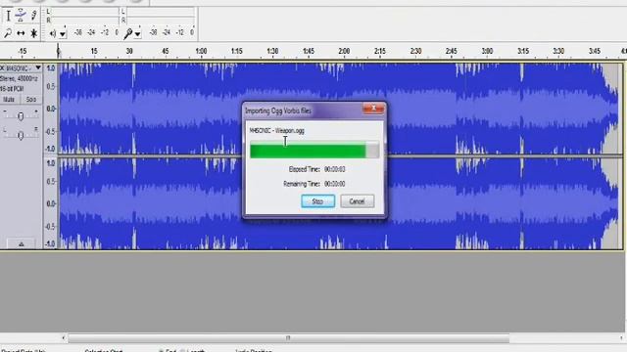This screenshot has width=627, height=352.
Task: Click the 'MASONIC - Weapon.ogg' file name text
Action: click(x=276, y=130)
